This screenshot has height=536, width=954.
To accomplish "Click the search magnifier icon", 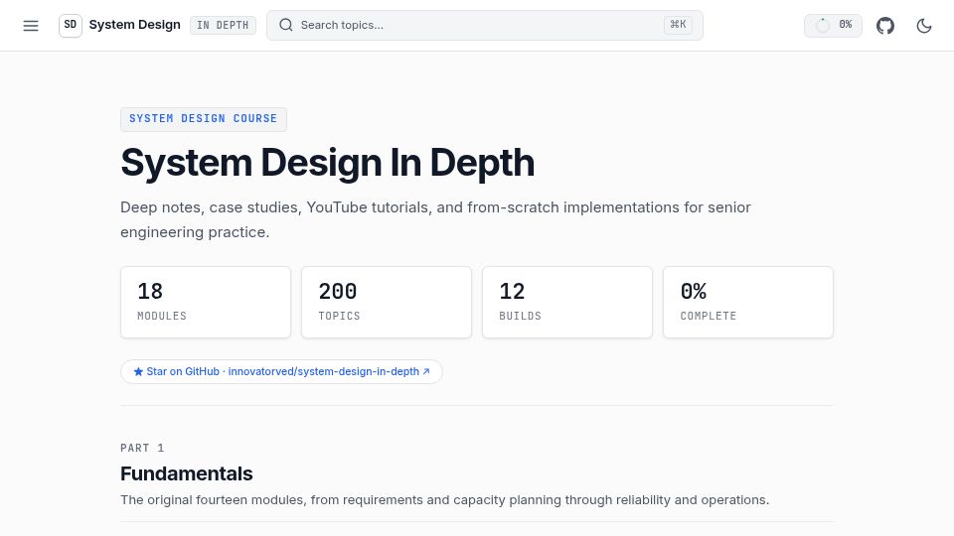I will pos(286,25).
